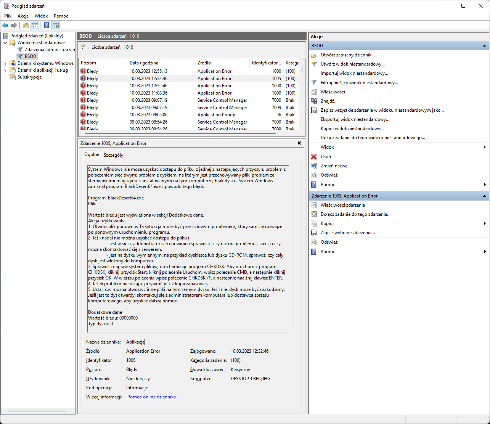This screenshot has width=490, height=424.
Task: Open the 'Widok' submenu in Actions pane
Action: [x=398, y=147]
